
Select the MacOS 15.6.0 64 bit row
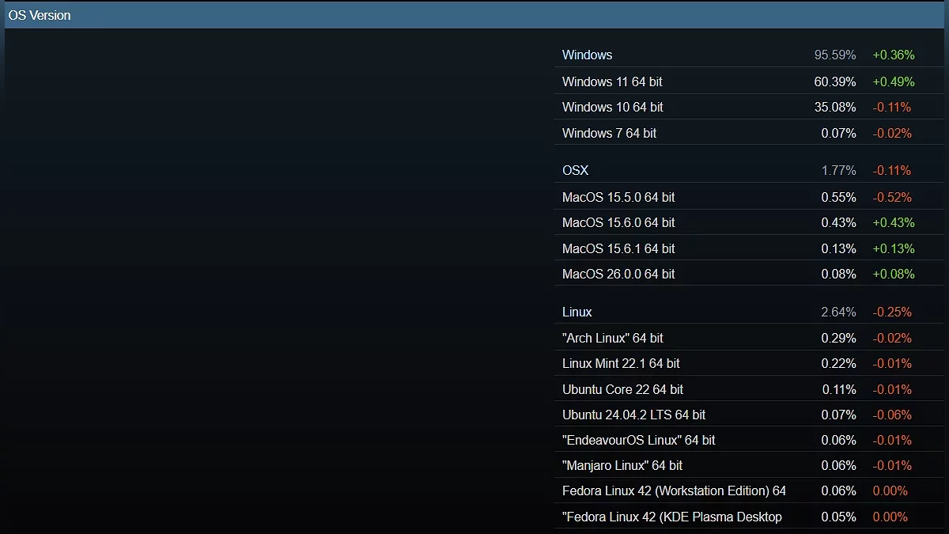(x=749, y=222)
